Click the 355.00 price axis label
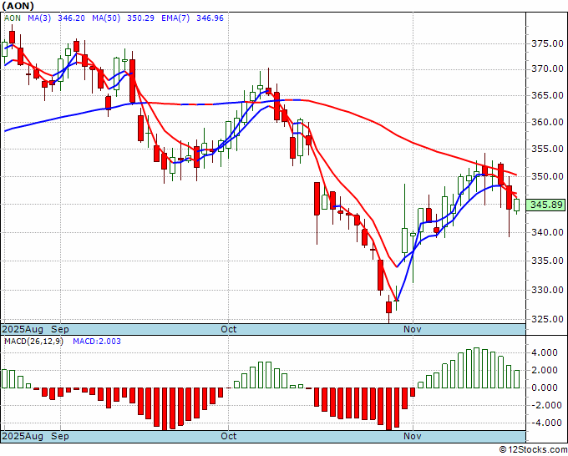The width and height of the screenshot is (568, 456). tap(547, 149)
